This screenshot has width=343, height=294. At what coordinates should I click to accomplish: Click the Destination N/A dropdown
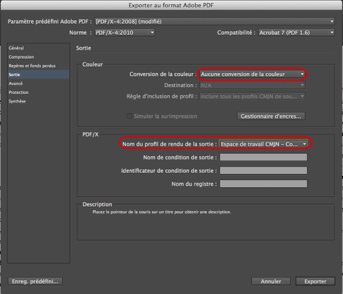point(252,86)
